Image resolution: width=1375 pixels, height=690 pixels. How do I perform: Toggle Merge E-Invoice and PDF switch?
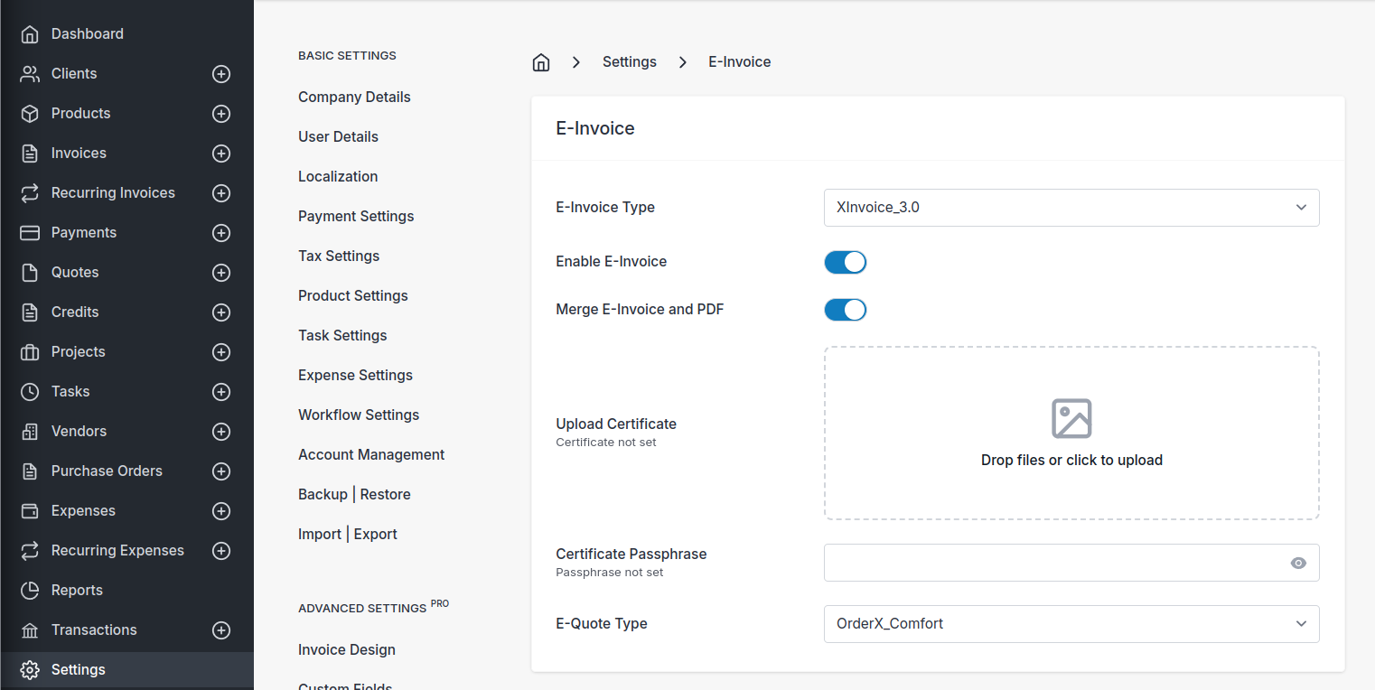pyautogui.click(x=846, y=310)
